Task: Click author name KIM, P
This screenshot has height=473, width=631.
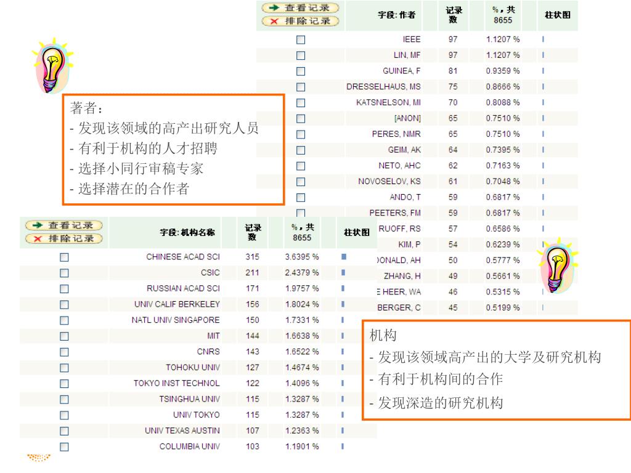Action: pyautogui.click(x=410, y=245)
